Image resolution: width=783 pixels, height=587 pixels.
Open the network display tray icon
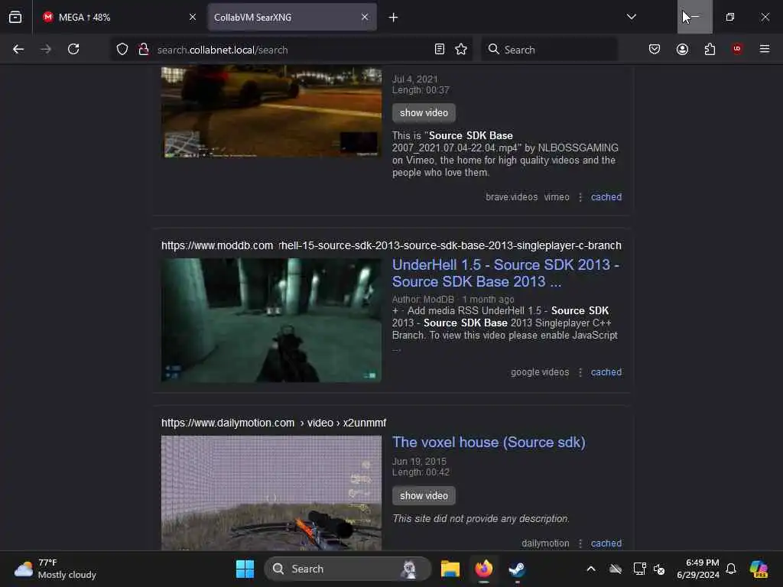[x=639, y=569]
